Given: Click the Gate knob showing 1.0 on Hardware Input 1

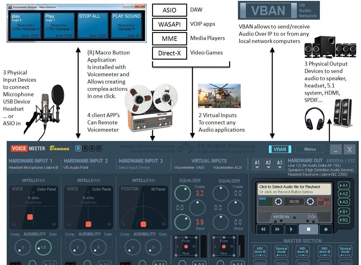Looking at the screenshot, I should [x=43, y=247].
